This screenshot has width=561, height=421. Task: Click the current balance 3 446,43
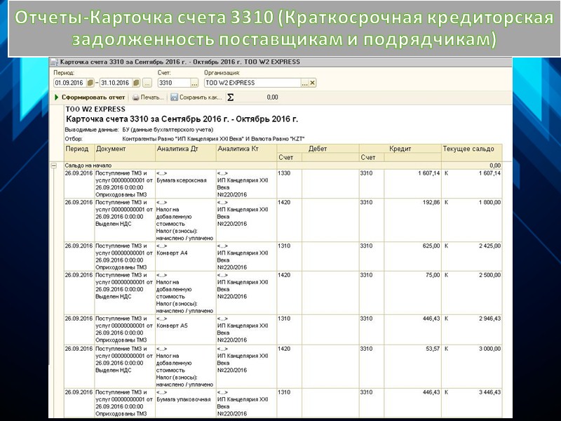489,392
